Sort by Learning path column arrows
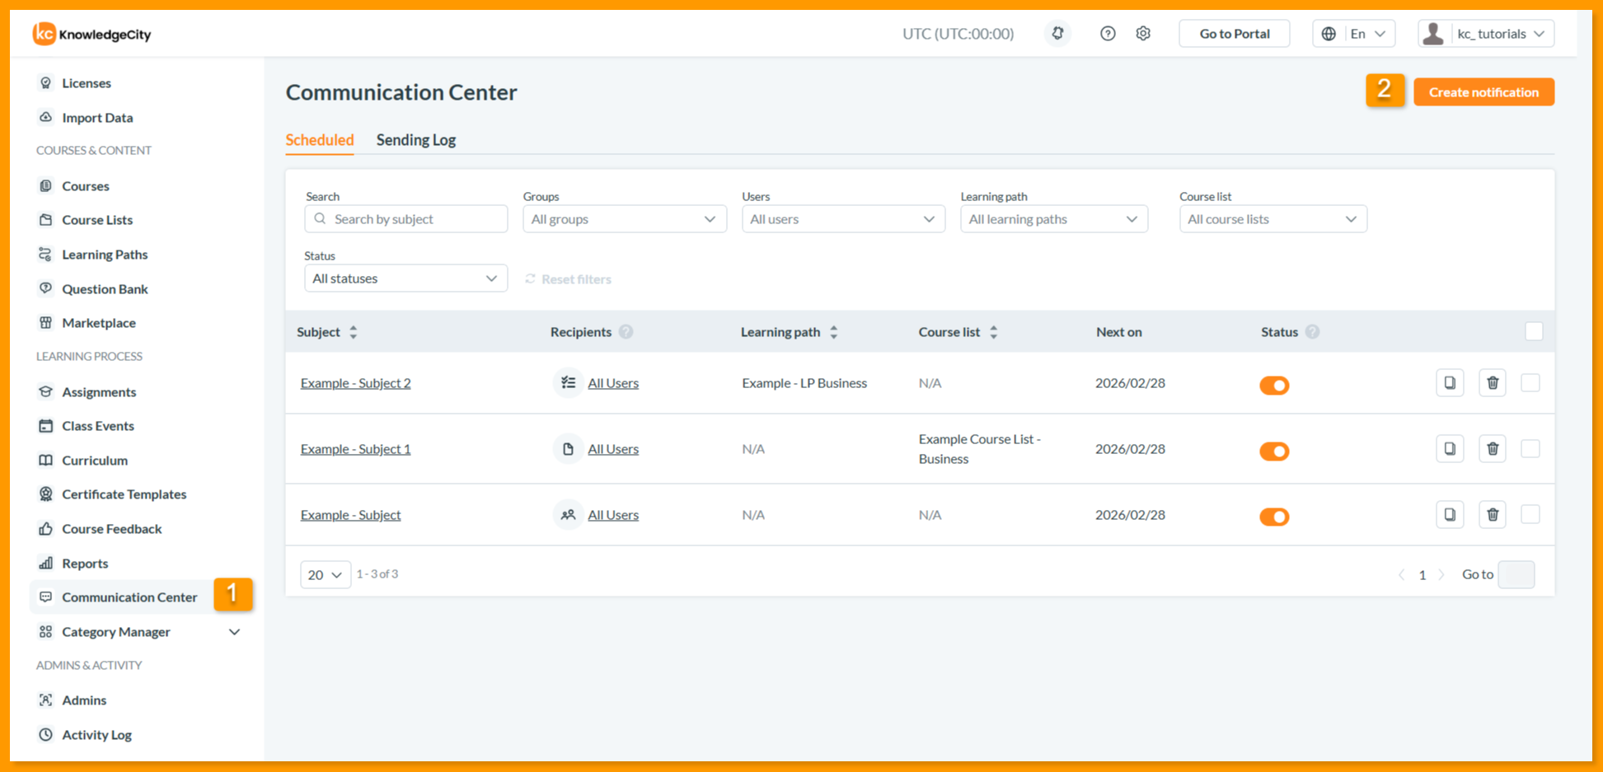 834,332
